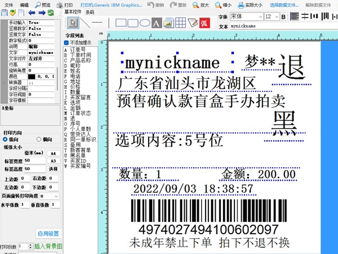
Task: Click the 预览 preview magnifier button
Action: pyautogui.click(x=43, y=5)
